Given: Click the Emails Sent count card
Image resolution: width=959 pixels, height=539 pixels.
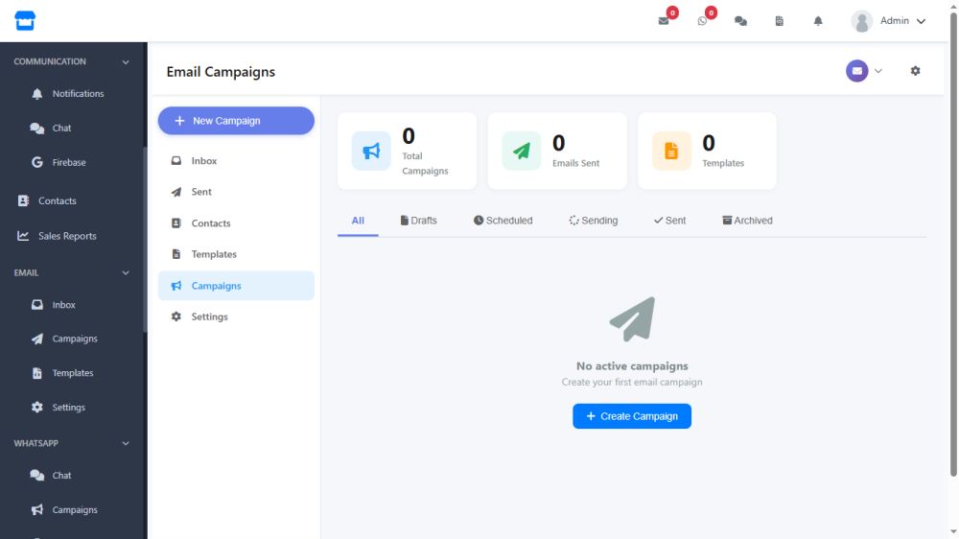Looking at the screenshot, I should pos(557,151).
